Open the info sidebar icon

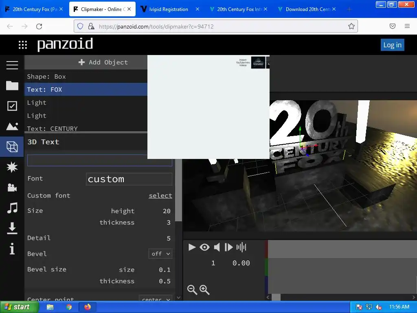(x=12, y=249)
